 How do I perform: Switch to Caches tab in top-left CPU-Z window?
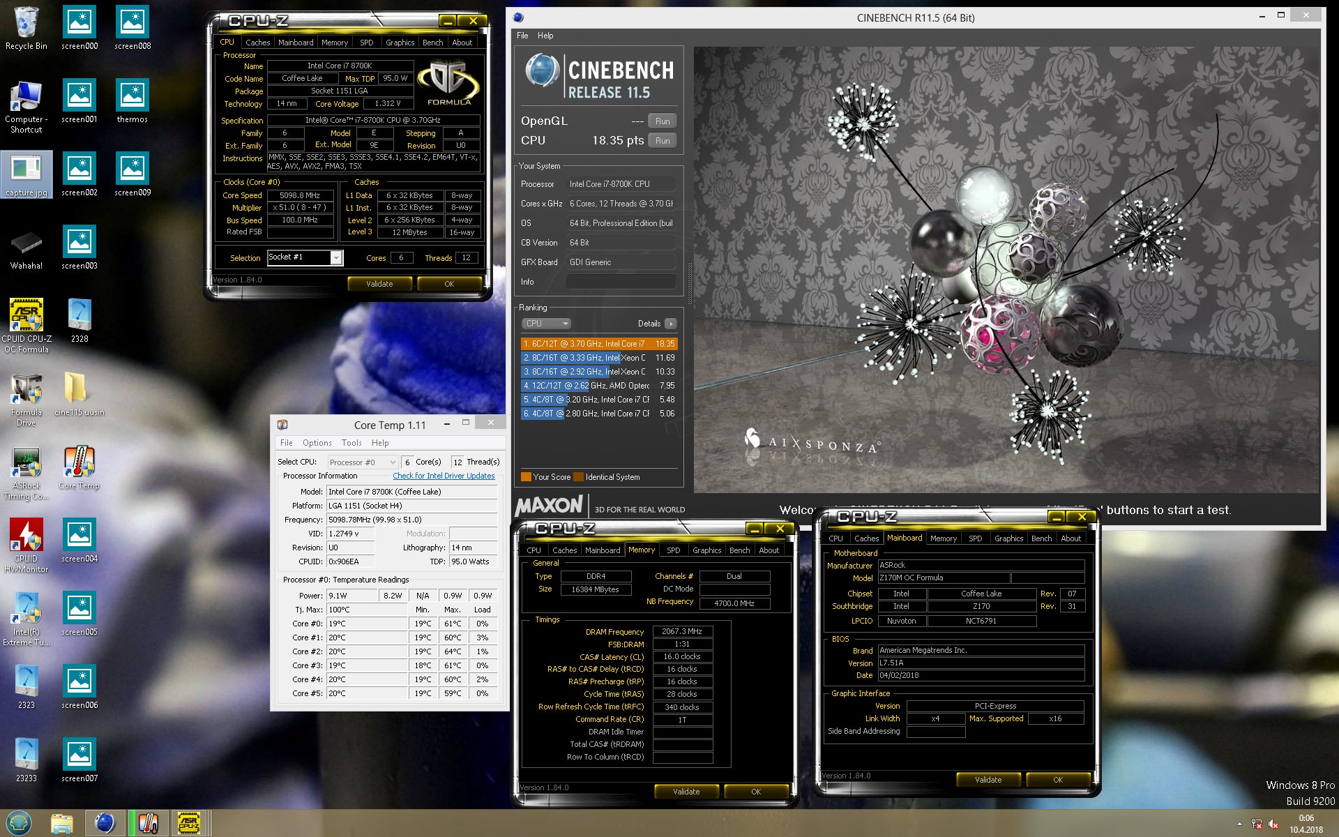click(257, 43)
